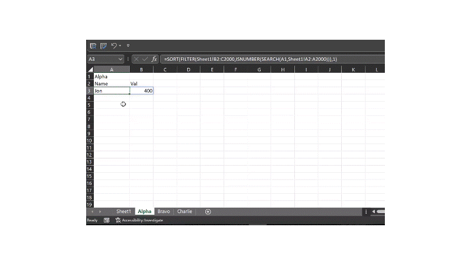Click the table-with-pencil Quick Access icon
The image size is (471, 265).
pyautogui.click(x=104, y=46)
